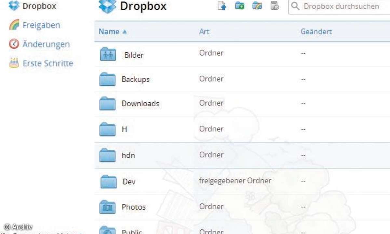
Task: Click the search magnifier icon
Action: coord(295,6)
